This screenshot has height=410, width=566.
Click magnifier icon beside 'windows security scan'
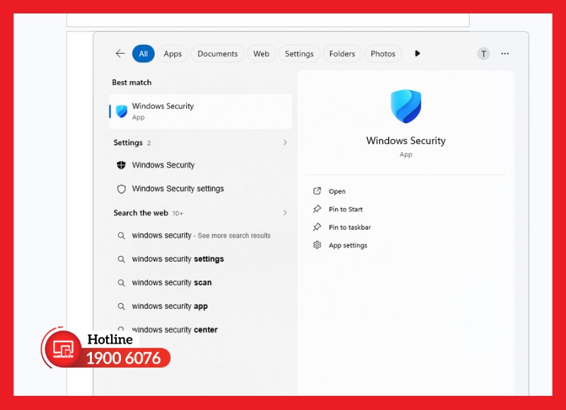122,283
